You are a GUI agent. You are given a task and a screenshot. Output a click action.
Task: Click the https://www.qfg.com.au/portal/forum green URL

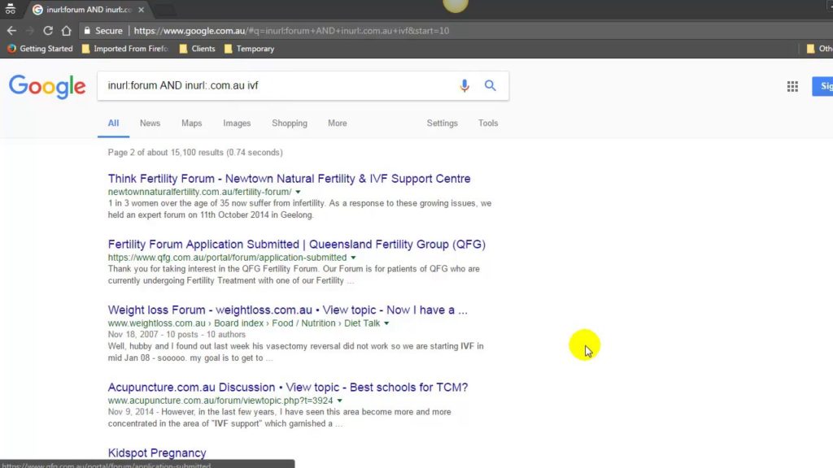(228, 258)
